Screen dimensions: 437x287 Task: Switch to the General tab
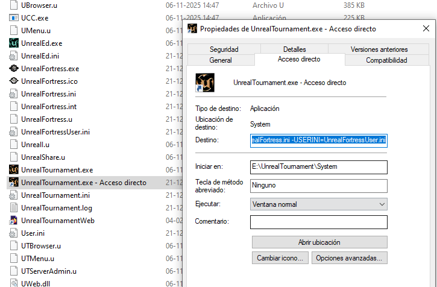221,60
